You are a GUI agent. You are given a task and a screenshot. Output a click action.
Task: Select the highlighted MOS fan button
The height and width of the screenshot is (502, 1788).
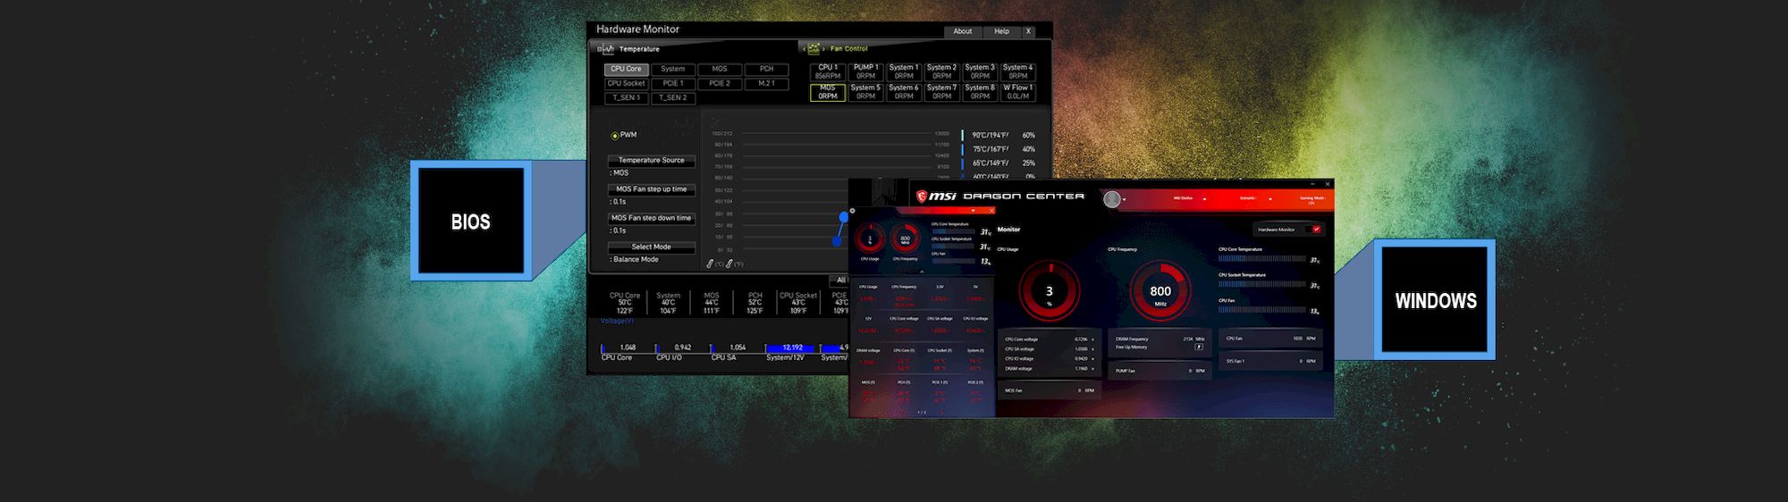point(828,92)
